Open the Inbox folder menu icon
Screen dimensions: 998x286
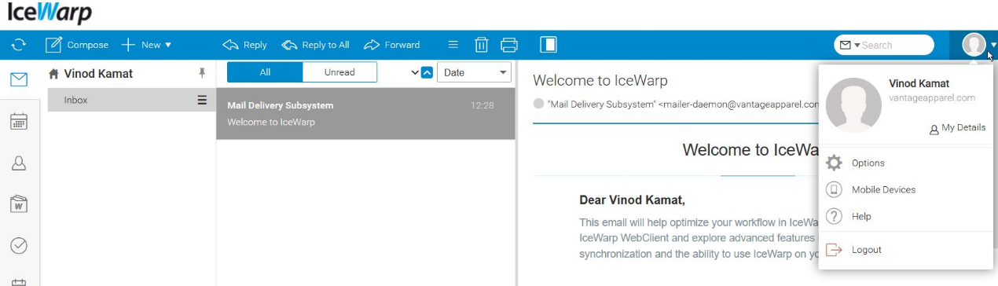[x=202, y=100]
